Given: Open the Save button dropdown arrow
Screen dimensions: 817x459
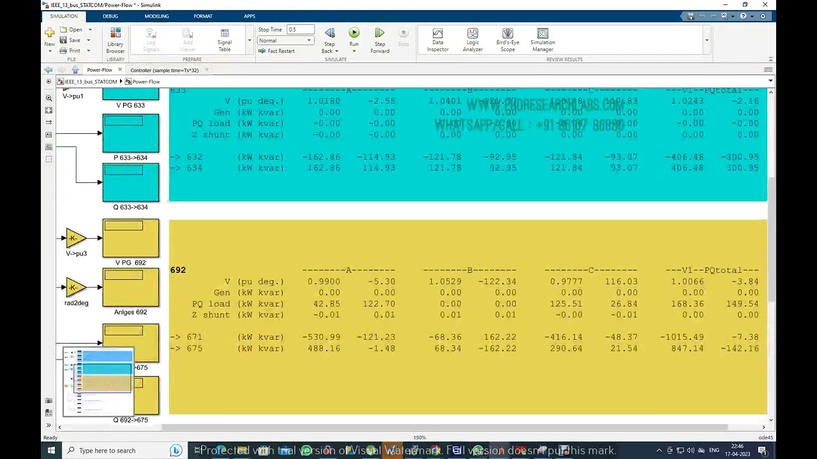Looking at the screenshot, I should click(x=89, y=40).
